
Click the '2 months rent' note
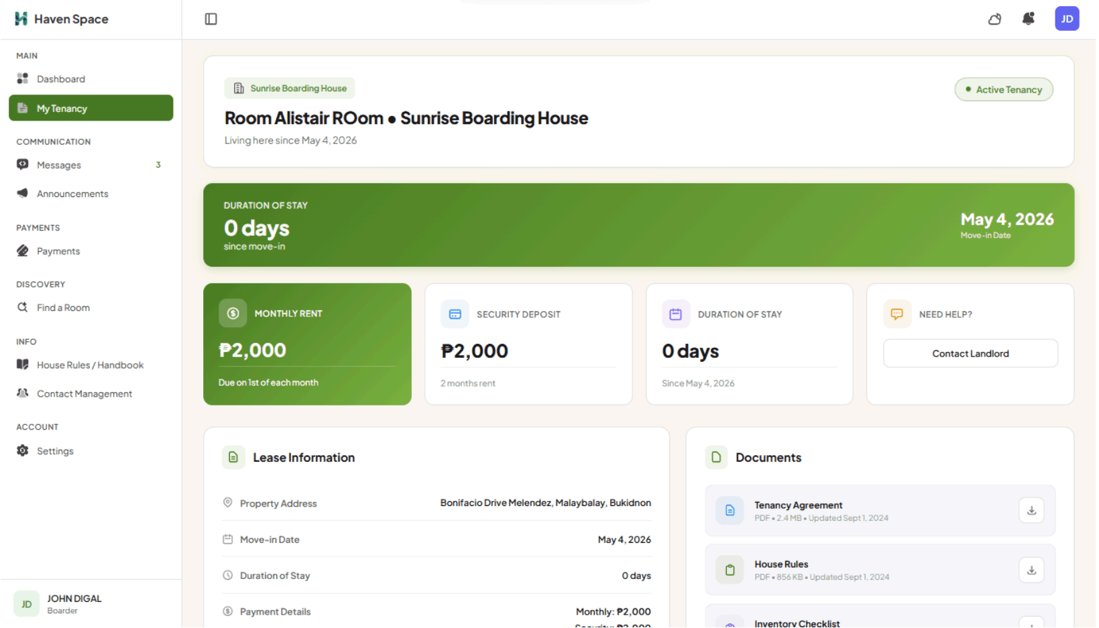(468, 383)
